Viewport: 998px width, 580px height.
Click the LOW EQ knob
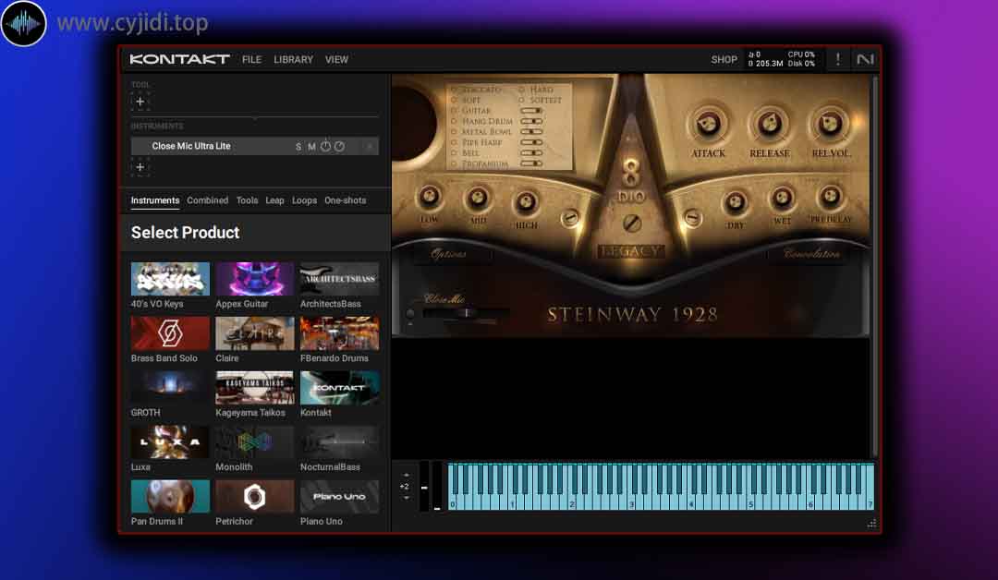tap(429, 197)
